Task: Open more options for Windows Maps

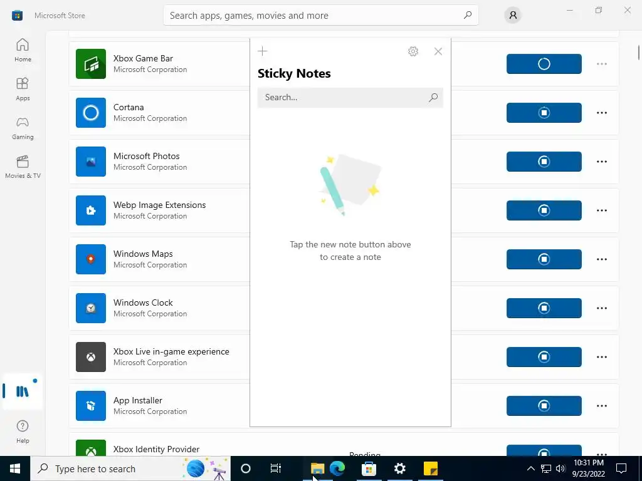Action: [x=601, y=259]
